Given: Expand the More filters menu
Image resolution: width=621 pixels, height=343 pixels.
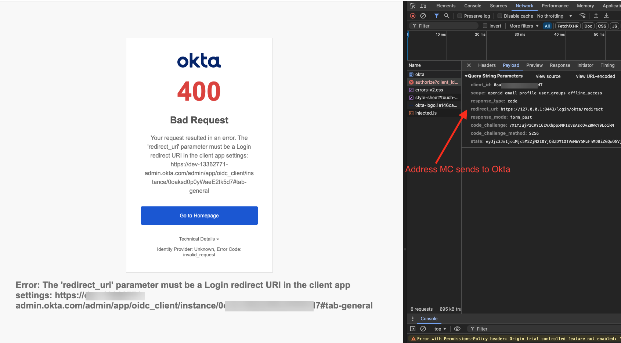Looking at the screenshot, I should click(524, 26).
